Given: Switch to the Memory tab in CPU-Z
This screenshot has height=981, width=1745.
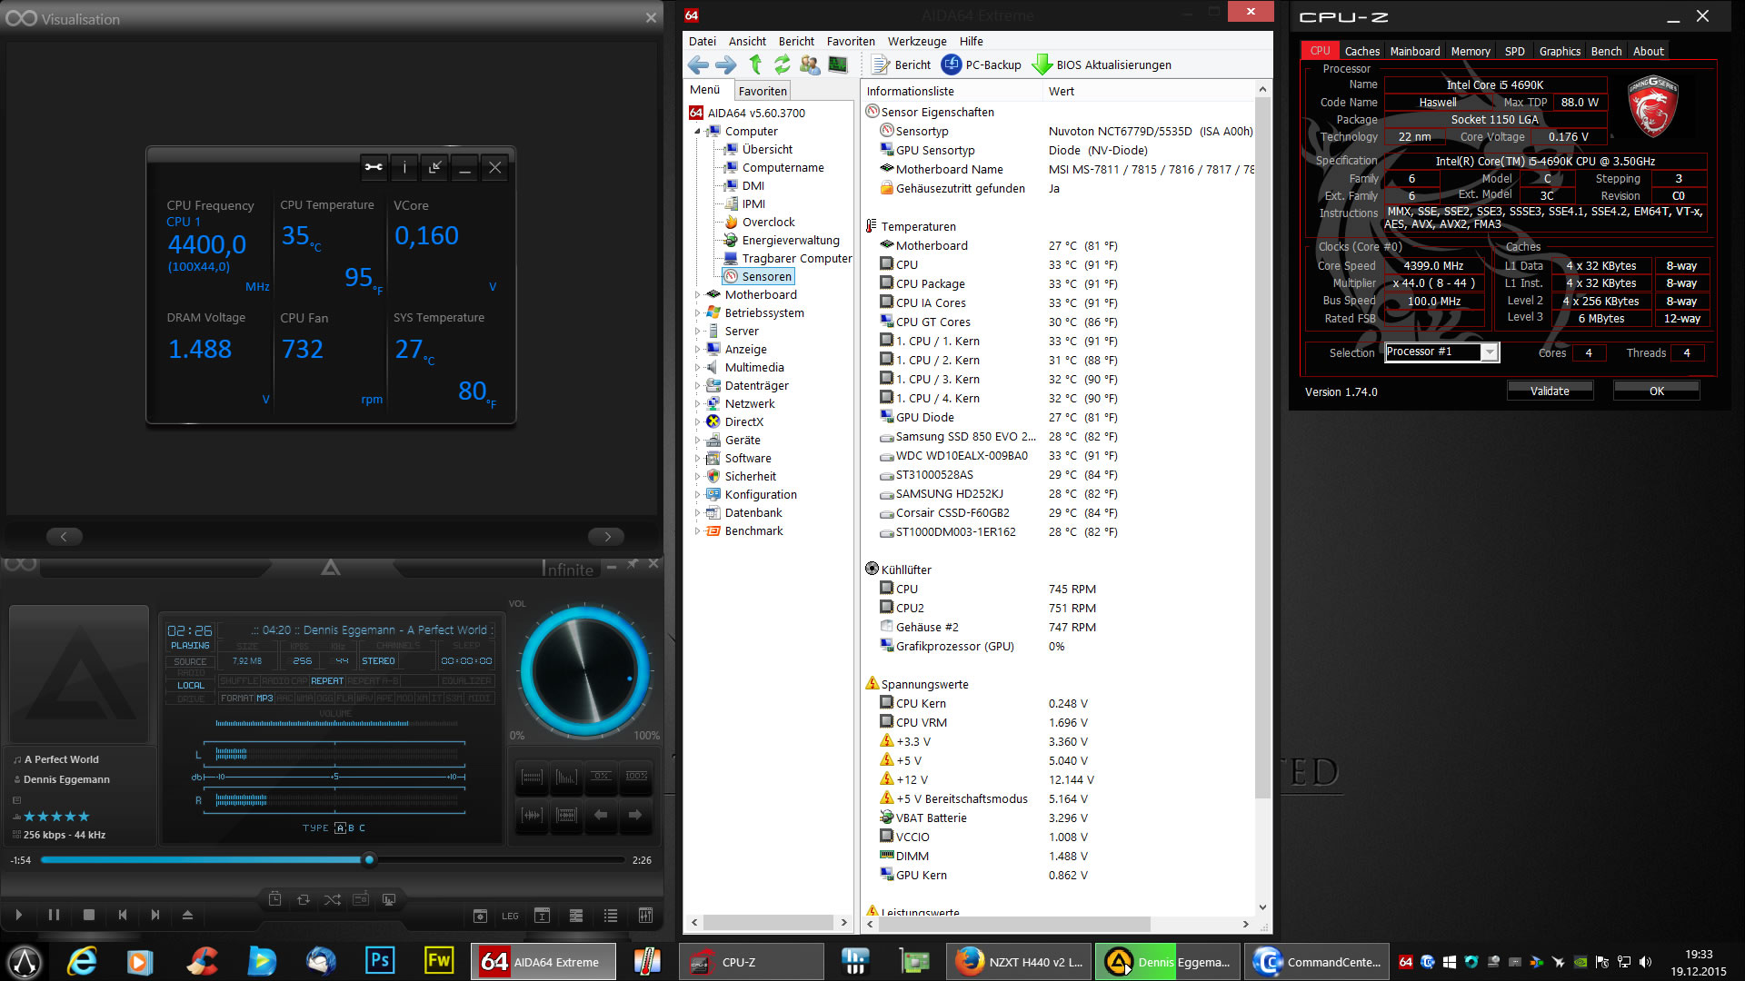Looking at the screenshot, I should [1470, 51].
